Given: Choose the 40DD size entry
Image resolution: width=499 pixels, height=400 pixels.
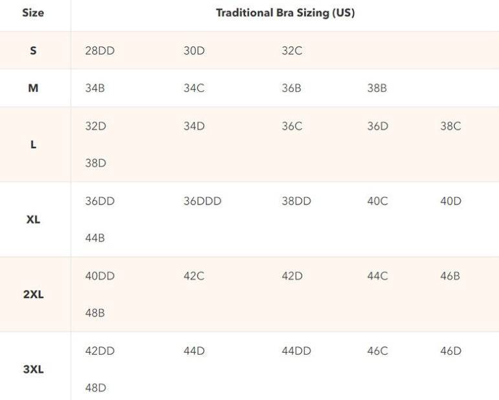Looking at the screenshot, I should tap(100, 276).
